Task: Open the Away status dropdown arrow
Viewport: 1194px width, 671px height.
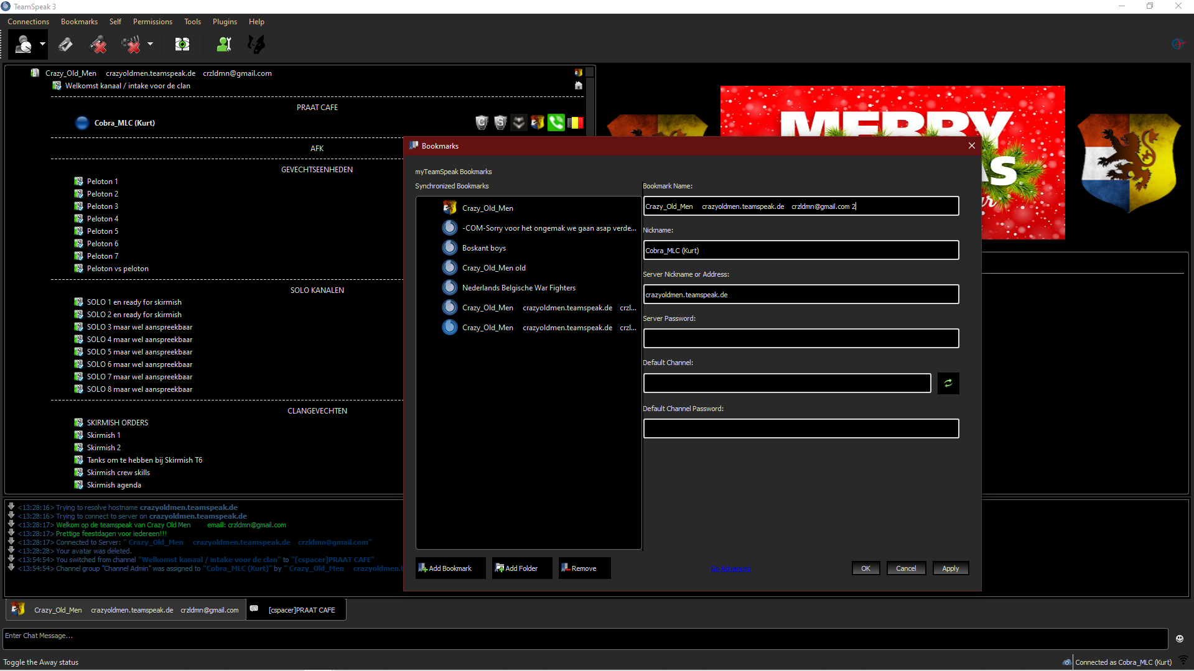Action: coord(42,44)
